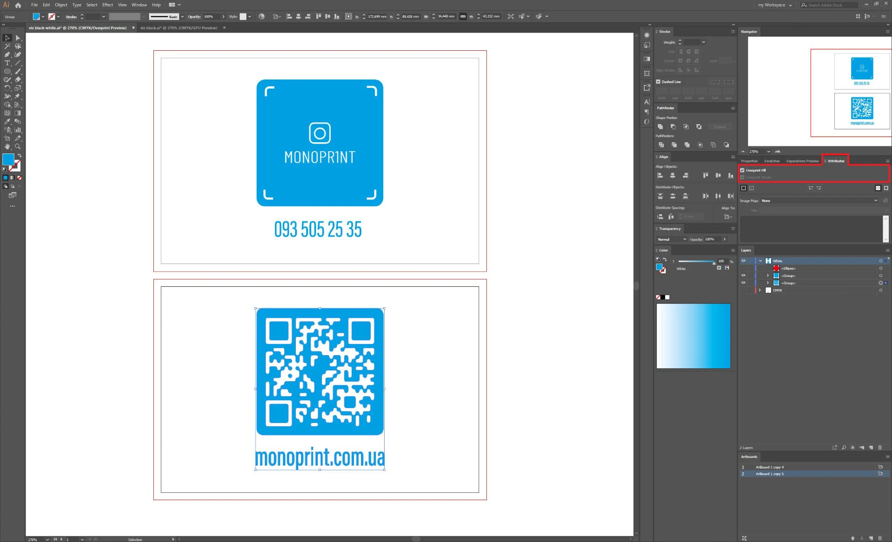
Task: Select the Column Graph tool
Action: tap(18, 130)
